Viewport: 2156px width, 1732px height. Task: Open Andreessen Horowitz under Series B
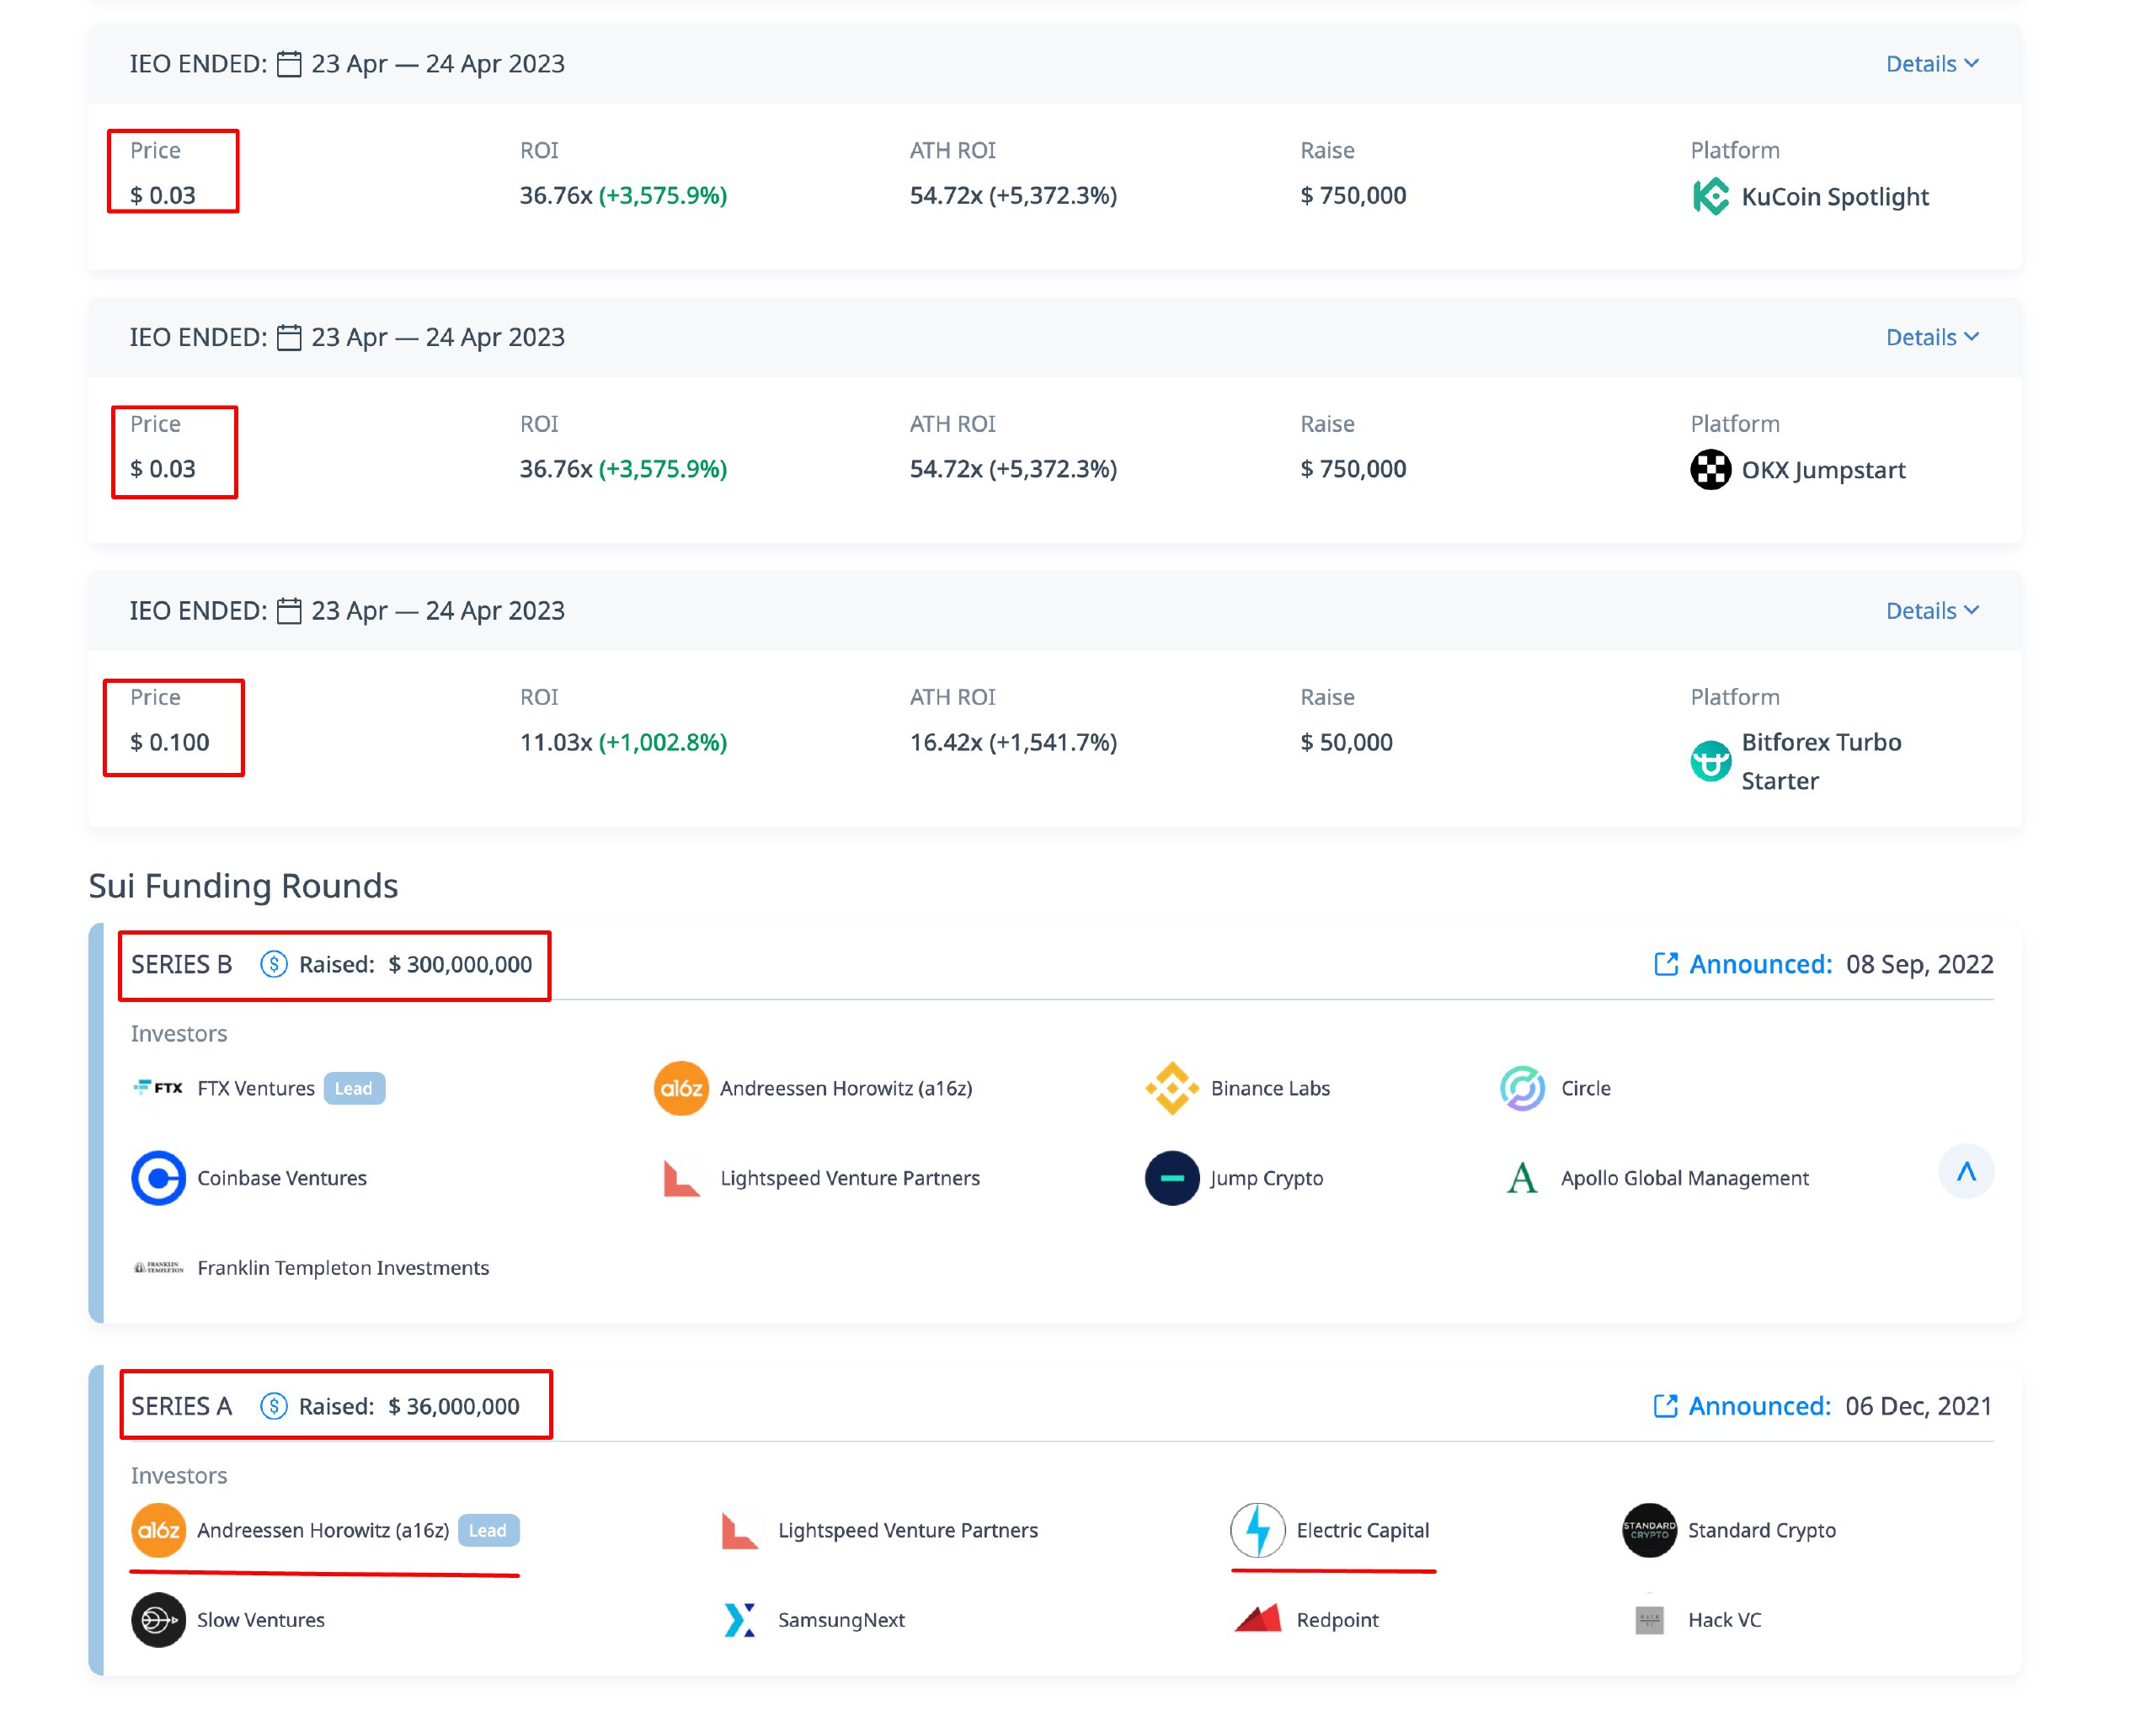(x=846, y=1088)
